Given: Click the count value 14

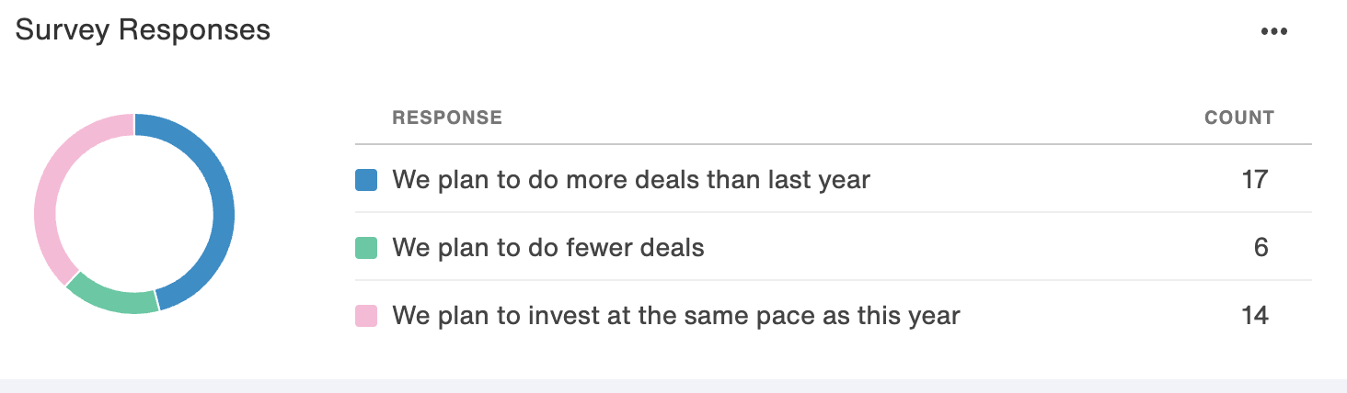Looking at the screenshot, I should [x=1255, y=316].
